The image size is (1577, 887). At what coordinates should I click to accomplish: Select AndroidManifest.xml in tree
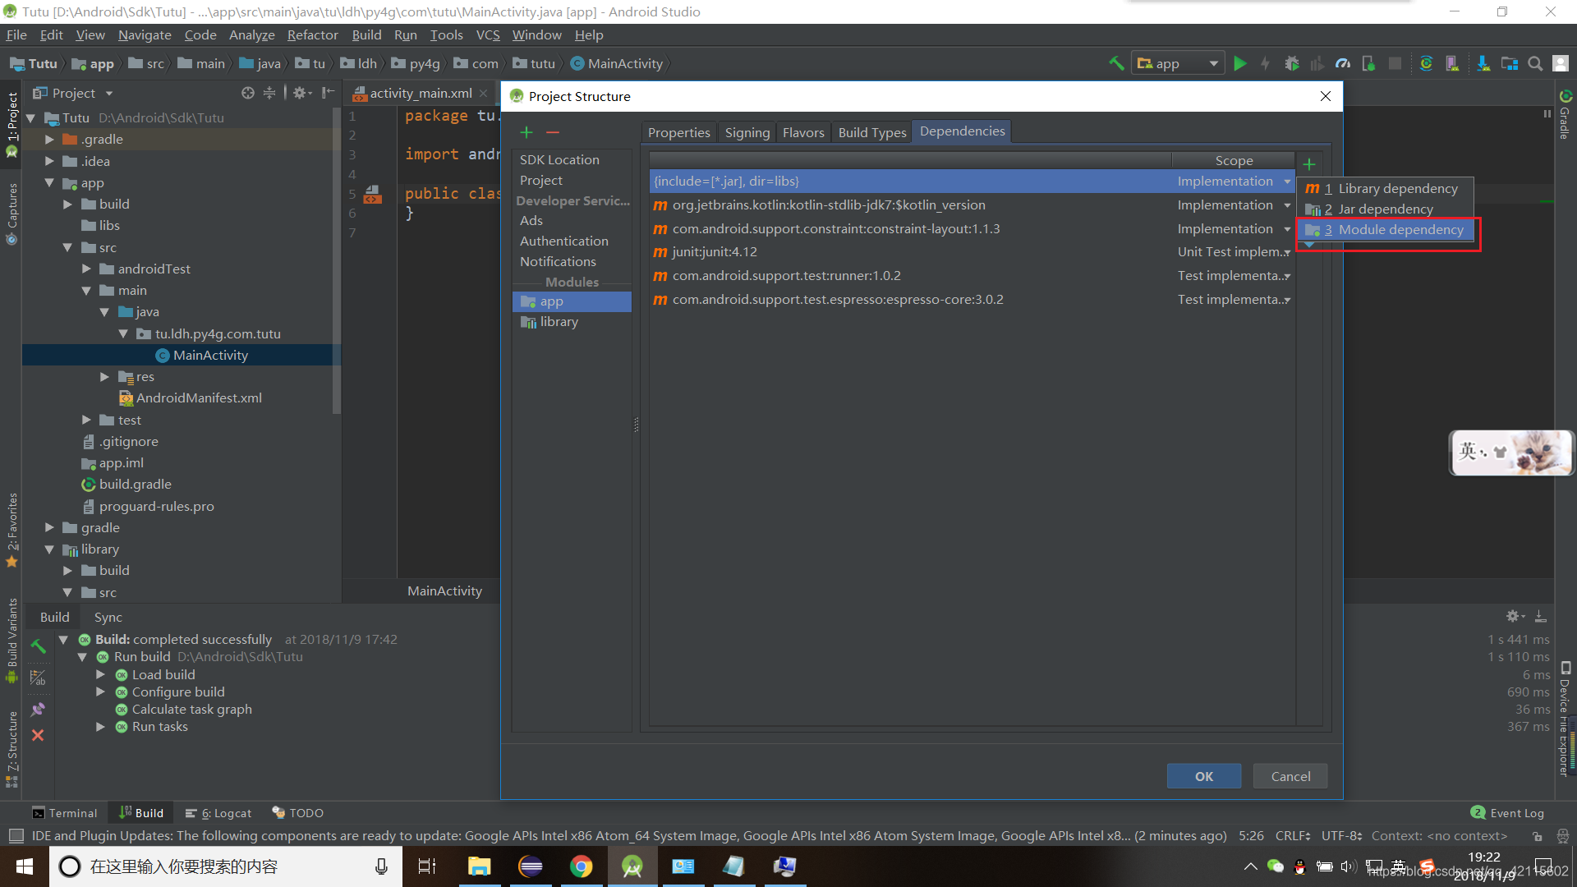click(199, 398)
